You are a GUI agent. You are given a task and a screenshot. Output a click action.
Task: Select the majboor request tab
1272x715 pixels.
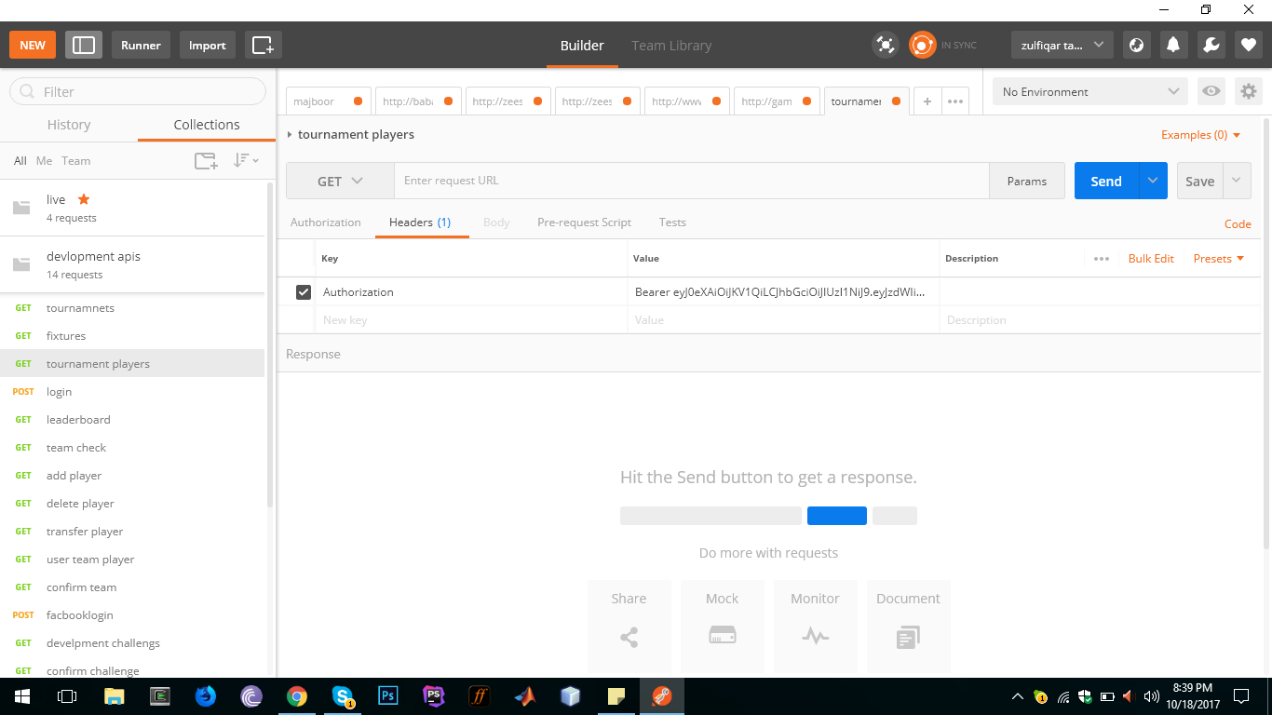tap(329, 101)
